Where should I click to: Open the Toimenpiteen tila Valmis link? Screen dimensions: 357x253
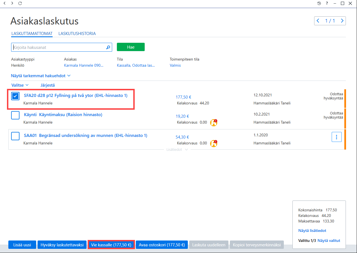[175, 65]
